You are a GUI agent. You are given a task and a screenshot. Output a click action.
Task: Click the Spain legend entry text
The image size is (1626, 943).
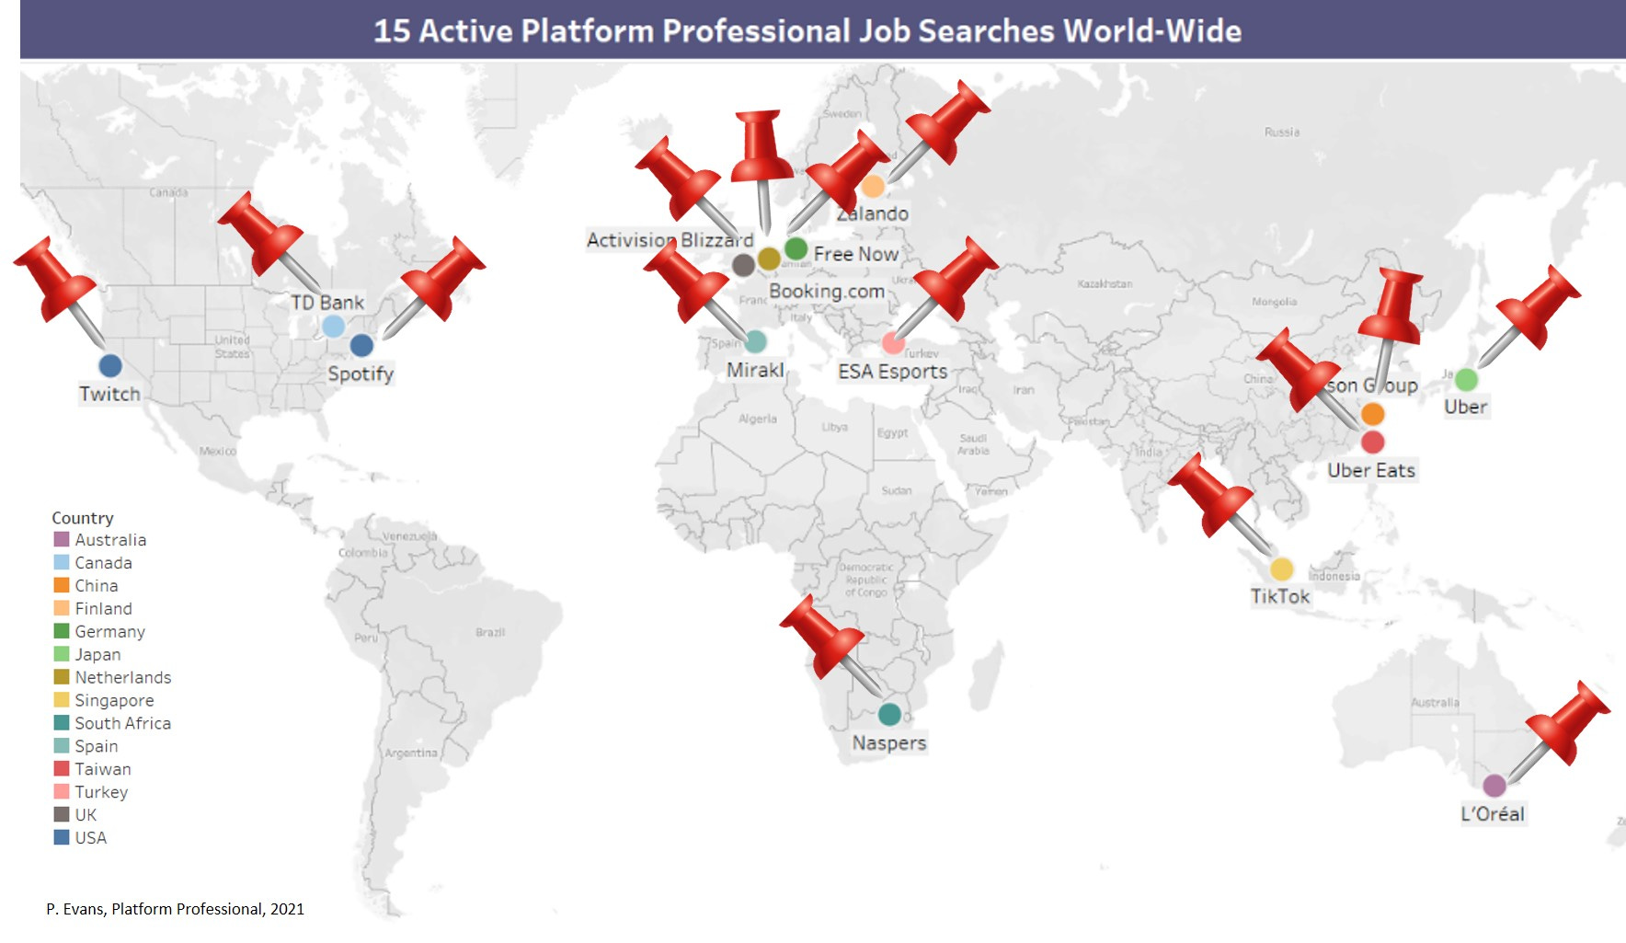pos(97,746)
